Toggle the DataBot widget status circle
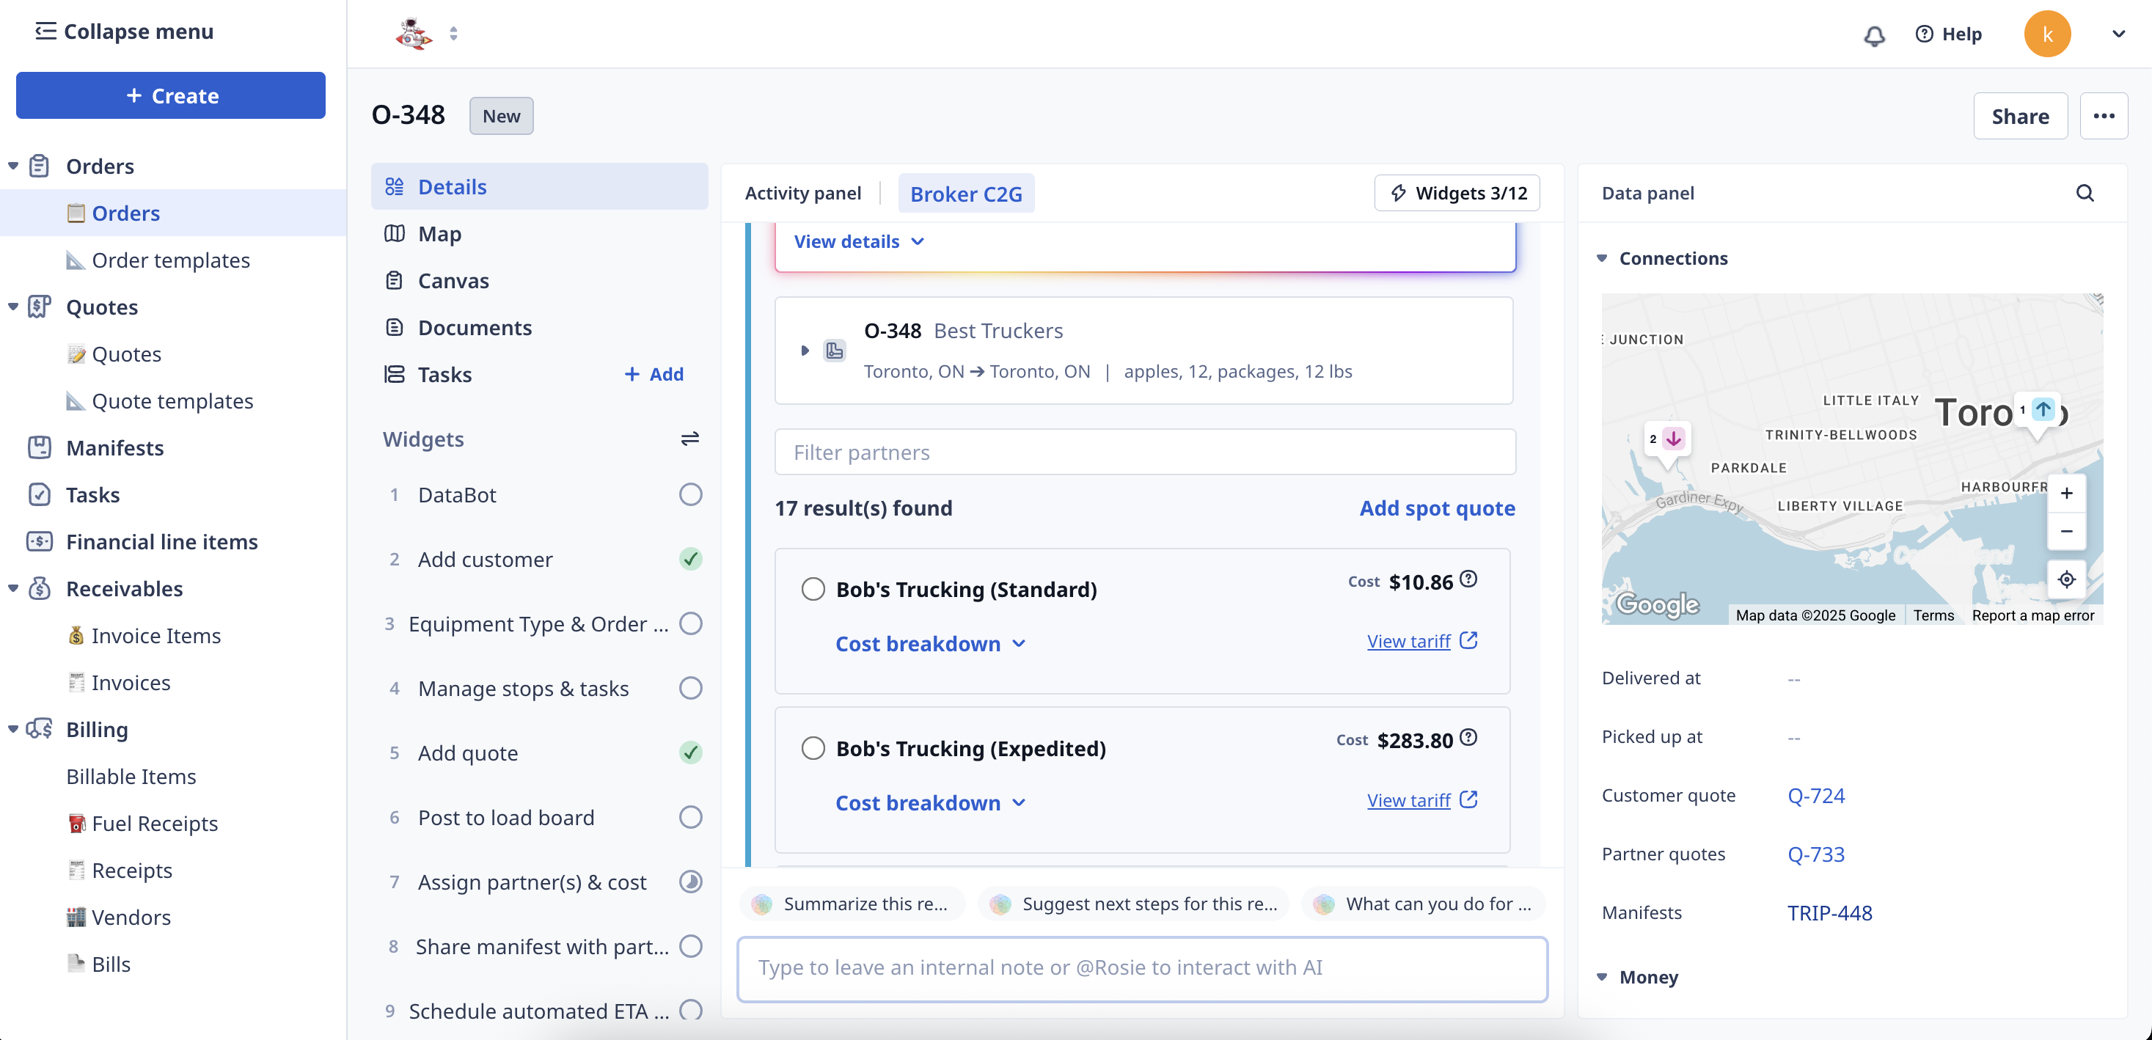Image resolution: width=2152 pixels, height=1040 pixels. pyautogui.click(x=690, y=494)
